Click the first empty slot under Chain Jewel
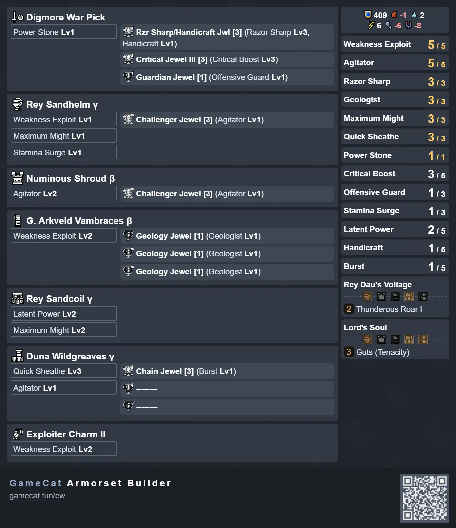456x528 pixels. pyautogui.click(x=227, y=389)
